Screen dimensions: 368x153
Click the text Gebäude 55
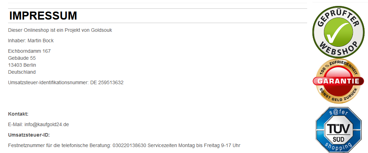tap(22, 58)
